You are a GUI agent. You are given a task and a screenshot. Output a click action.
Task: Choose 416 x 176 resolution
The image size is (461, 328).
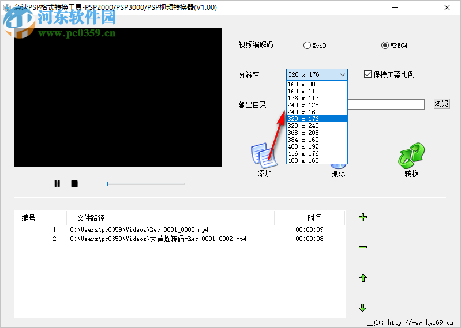[317, 153]
